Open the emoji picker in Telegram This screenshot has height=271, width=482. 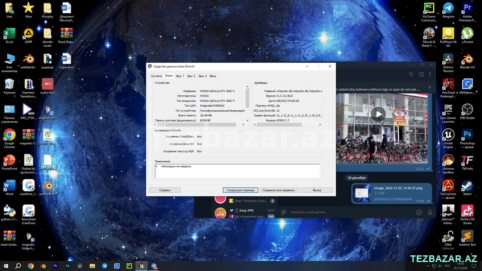419,213
